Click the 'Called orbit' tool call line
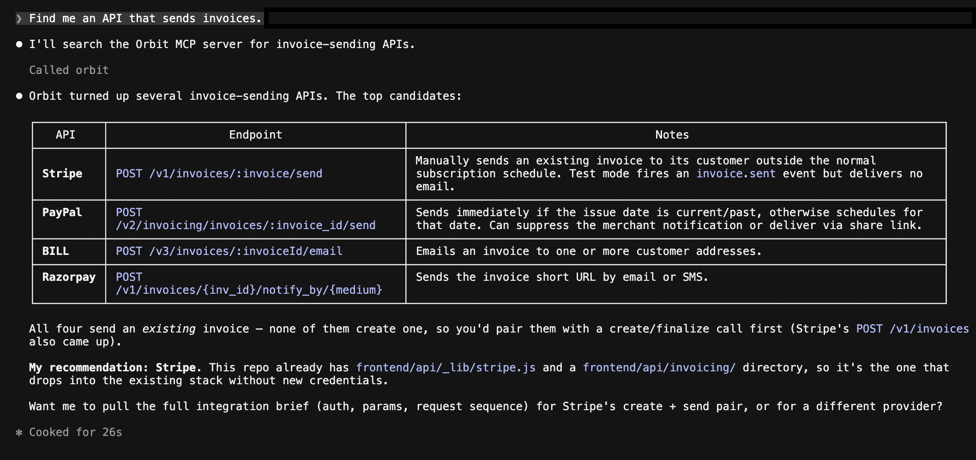 click(x=69, y=70)
